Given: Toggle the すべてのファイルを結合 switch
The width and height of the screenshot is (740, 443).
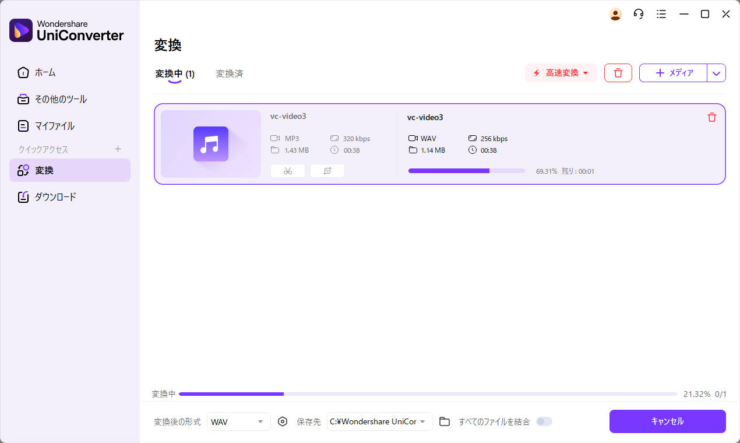Looking at the screenshot, I should pyautogui.click(x=544, y=421).
